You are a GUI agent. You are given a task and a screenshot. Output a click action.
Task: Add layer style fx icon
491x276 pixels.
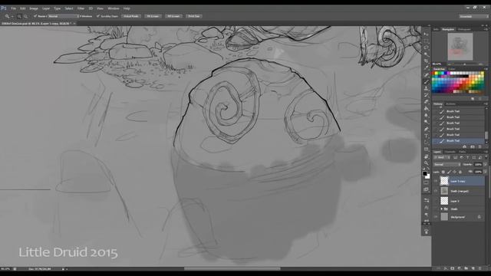[445, 268]
